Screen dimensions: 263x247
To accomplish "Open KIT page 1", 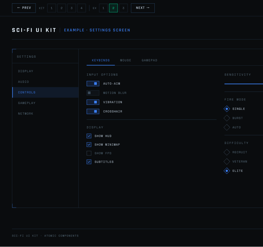I will 51,8.
